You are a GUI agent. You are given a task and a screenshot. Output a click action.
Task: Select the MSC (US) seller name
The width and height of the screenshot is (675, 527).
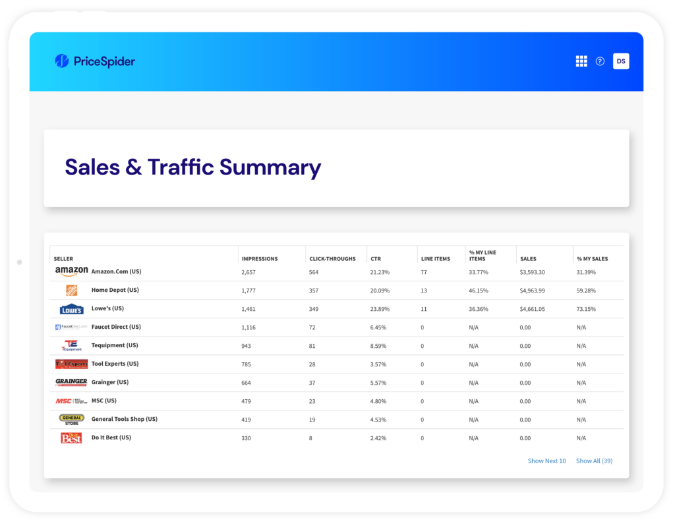click(x=103, y=401)
